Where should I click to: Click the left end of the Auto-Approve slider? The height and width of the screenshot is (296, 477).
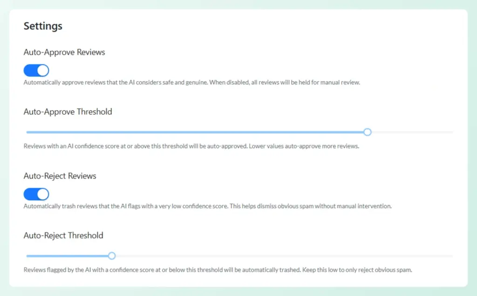pyautogui.click(x=27, y=132)
